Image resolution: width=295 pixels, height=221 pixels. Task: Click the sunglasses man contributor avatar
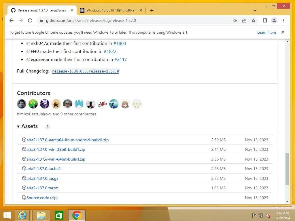(x=67, y=104)
